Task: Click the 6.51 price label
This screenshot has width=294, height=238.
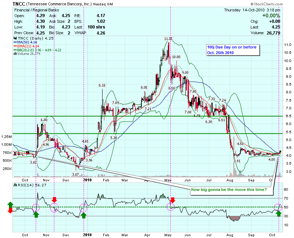Action: click(x=221, y=120)
